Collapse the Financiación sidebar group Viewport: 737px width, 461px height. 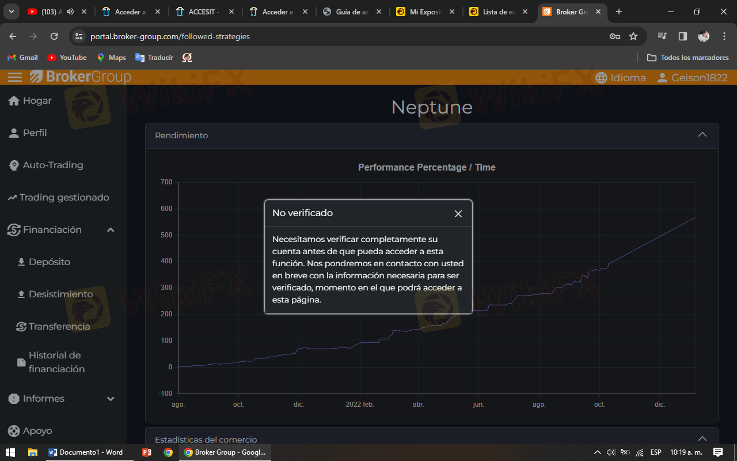pyautogui.click(x=111, y=230)
